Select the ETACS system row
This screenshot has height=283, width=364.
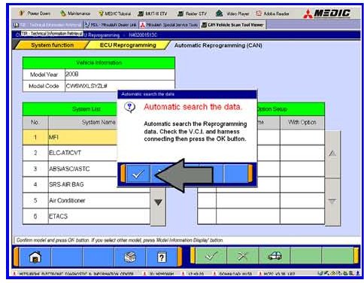(86, 216)
